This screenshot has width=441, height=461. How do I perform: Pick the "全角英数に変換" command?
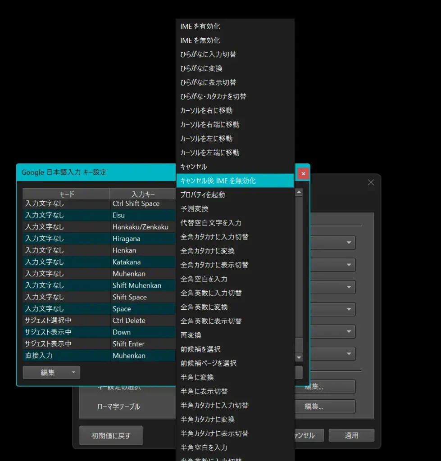click(235, 307)
